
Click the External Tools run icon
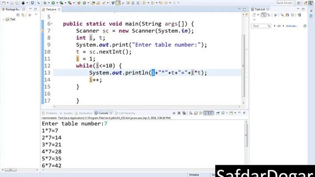70,3
